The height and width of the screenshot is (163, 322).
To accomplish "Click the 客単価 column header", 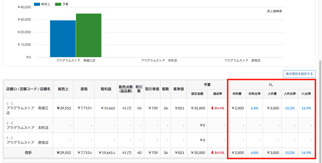I will pyautogui.click(x=178, y=89).
